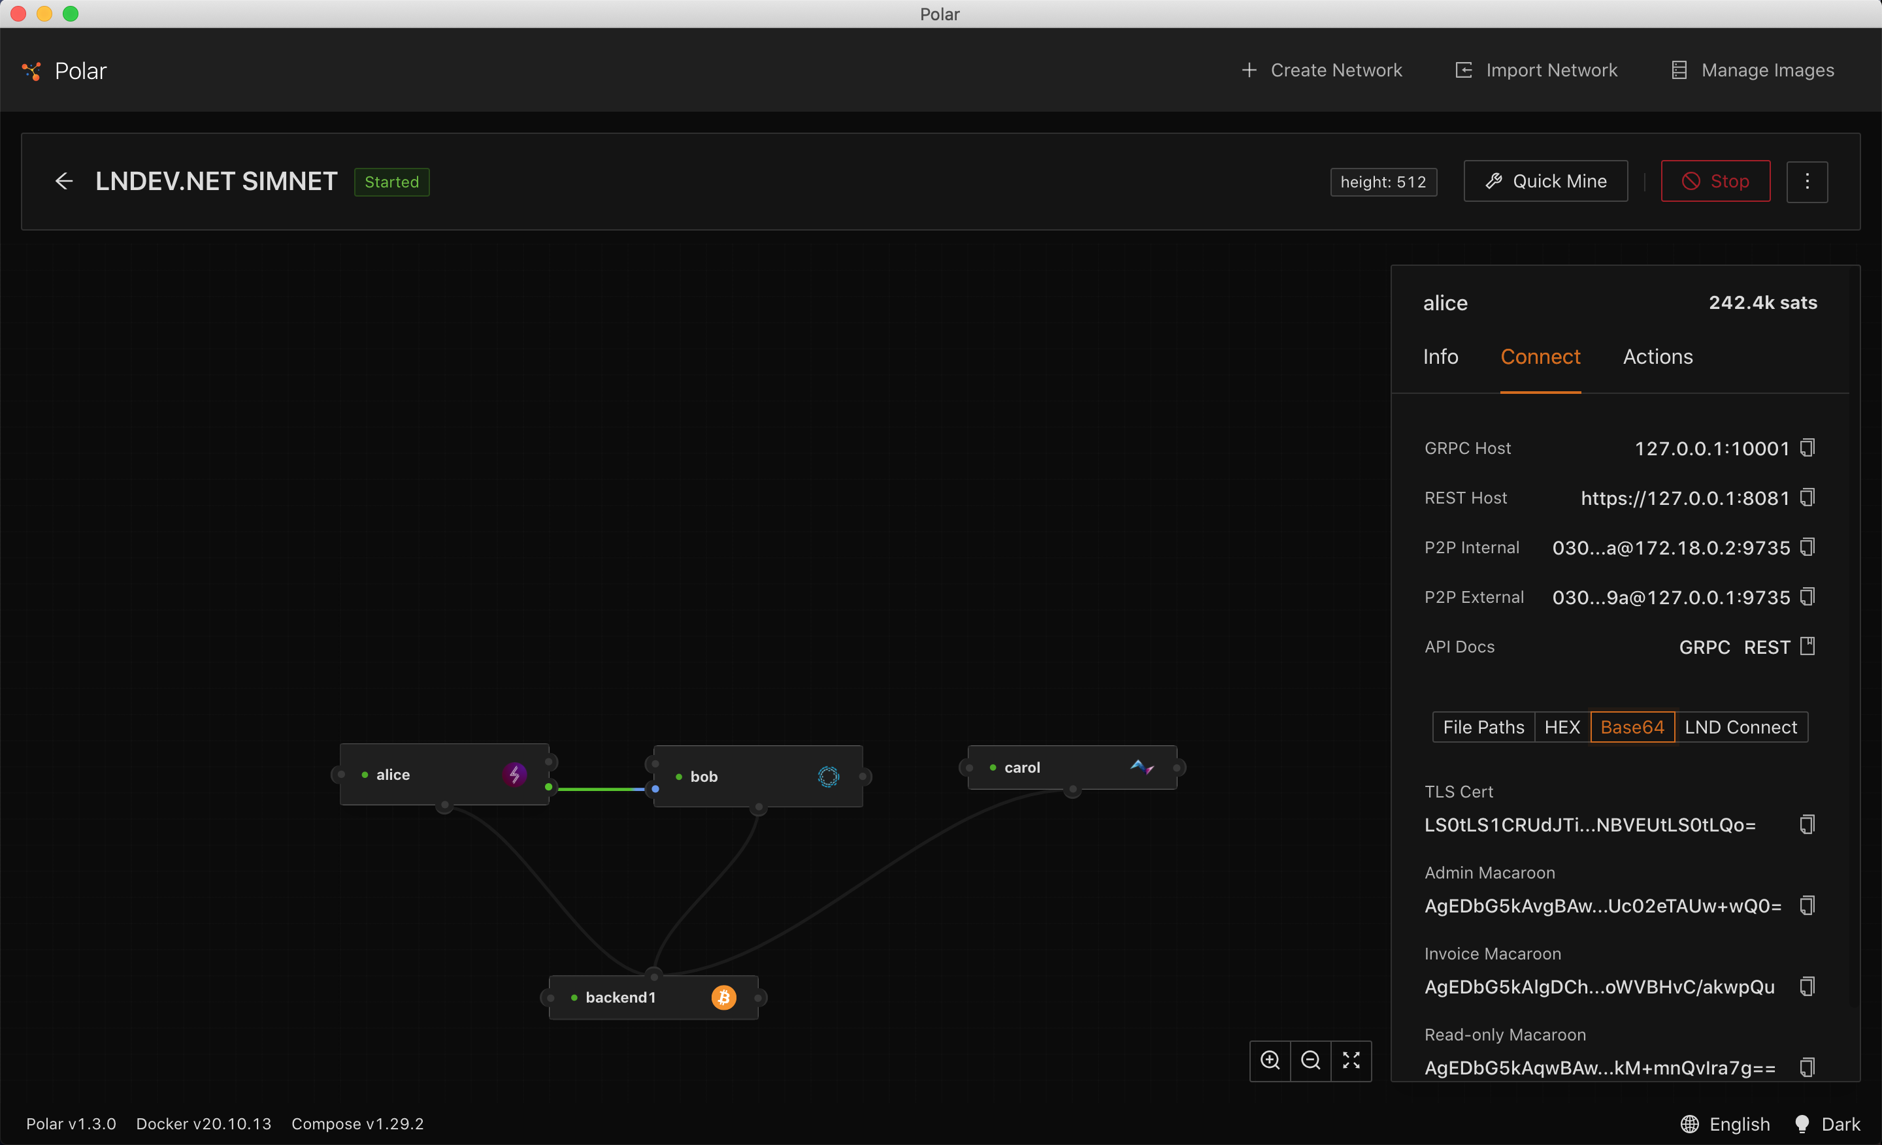Copy the P2P External address

1807,597
